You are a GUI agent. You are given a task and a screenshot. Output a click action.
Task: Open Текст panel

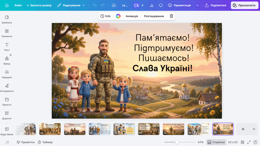[x=7, y=47]
